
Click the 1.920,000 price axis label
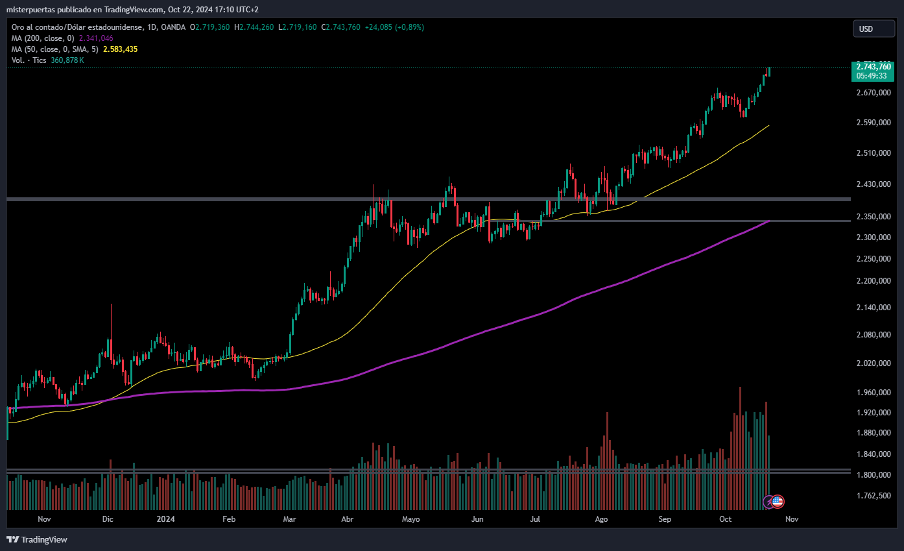[874, 413]
